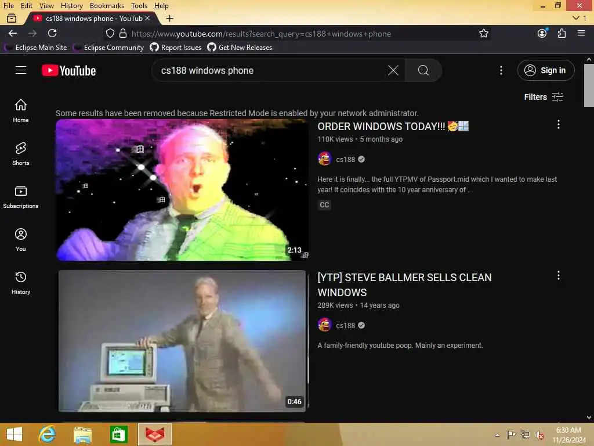The image size is (594, 446).
Task: Click cs188 channel avatar under ORDER WINDOWS TODAY
Action: (325, 159)
